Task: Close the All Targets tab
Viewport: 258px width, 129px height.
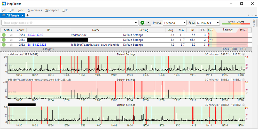Action: [22, 15]
